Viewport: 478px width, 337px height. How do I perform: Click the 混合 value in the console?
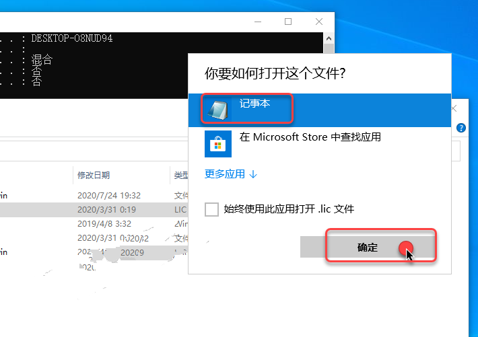[x=42, y=59]
